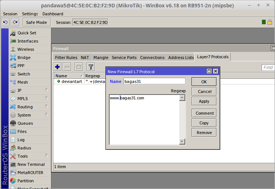Open New Terminal in sidebar
Screen dimensions: 275x189
[30, 164]
